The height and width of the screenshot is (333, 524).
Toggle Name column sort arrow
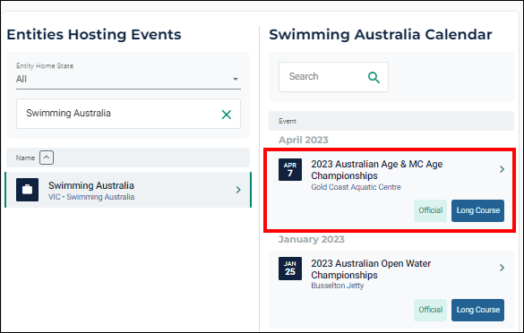[47, 158]
